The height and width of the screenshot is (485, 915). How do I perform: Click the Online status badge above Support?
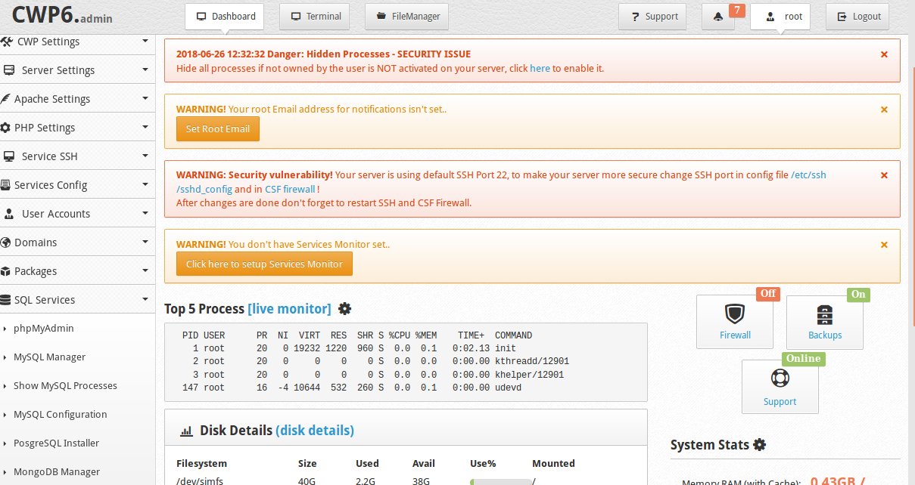click(x=803, y=358)
